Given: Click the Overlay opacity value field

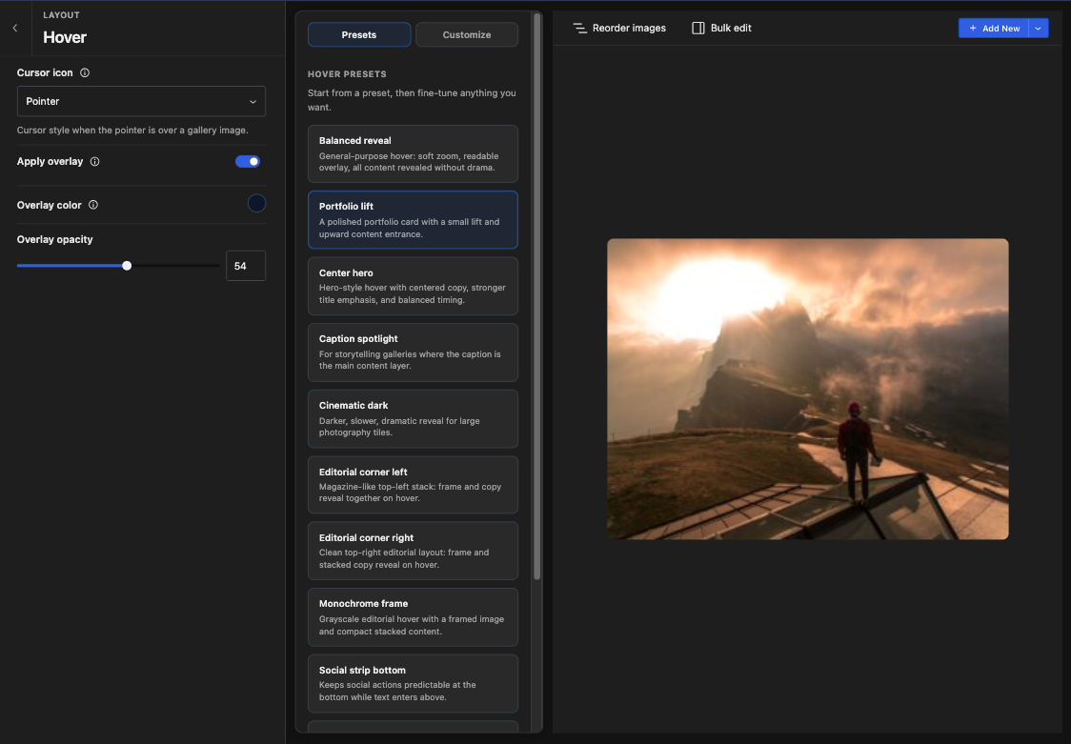Looking at the screenshot, I should point(246,266).
